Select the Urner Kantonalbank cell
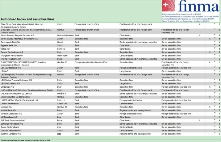This screenshot has width=221, height=142. coord(9,104)
